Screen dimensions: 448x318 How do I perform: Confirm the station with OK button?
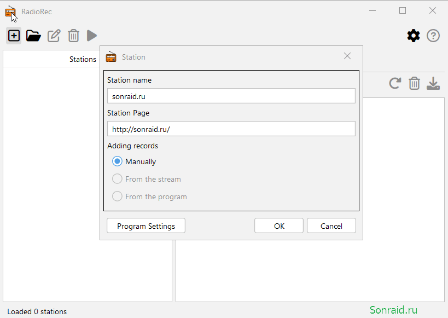pos(279,226)
